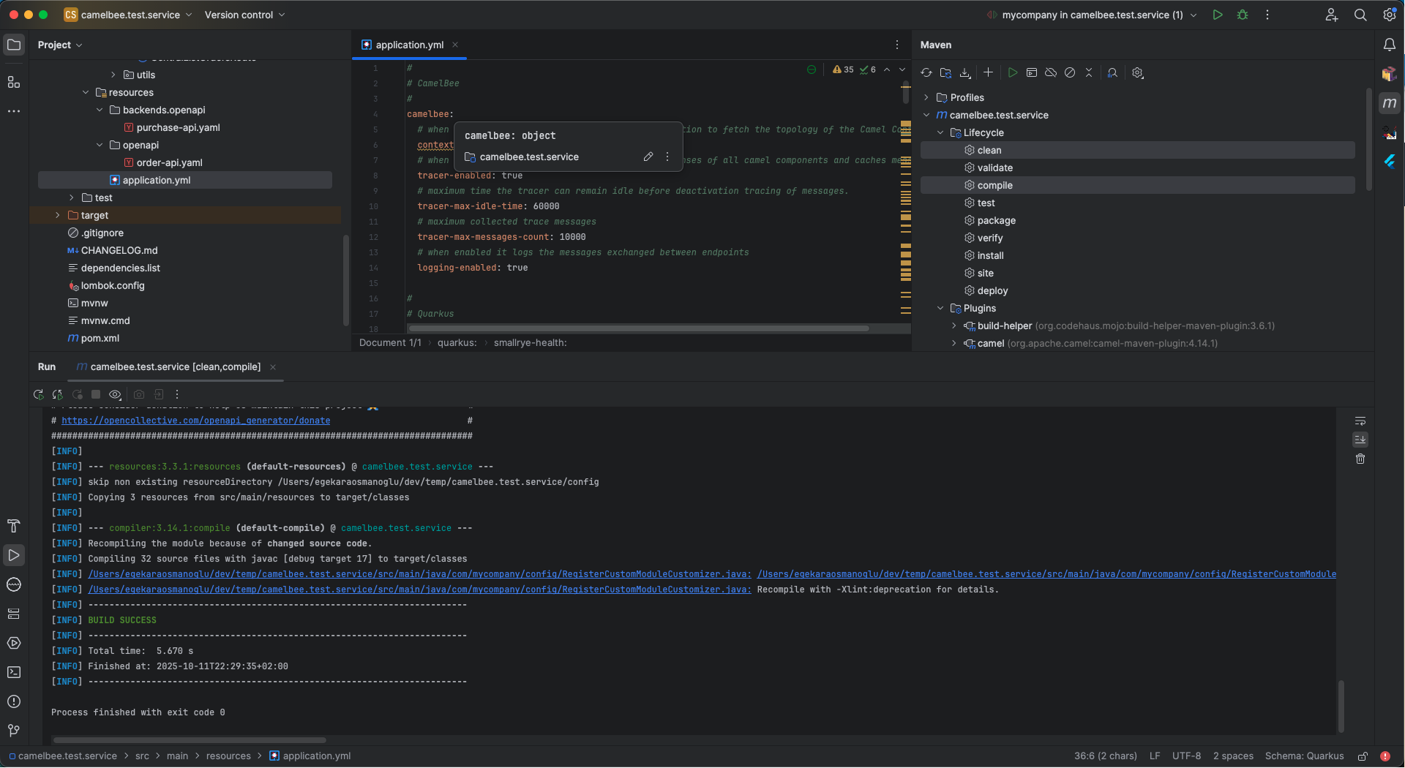This screenshot has width=1405, height=768.
Task: Toggle skip tests mode in Maven toolbar
Action: click(x=1070, y=72)
